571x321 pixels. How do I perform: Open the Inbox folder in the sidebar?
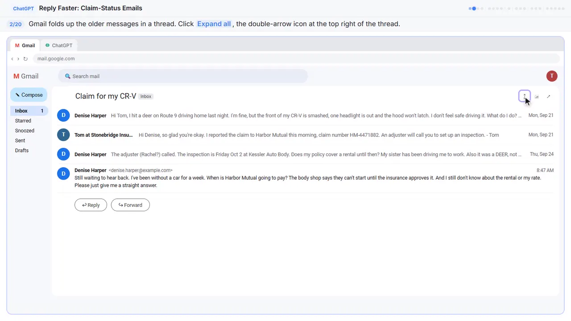point(29,111)
